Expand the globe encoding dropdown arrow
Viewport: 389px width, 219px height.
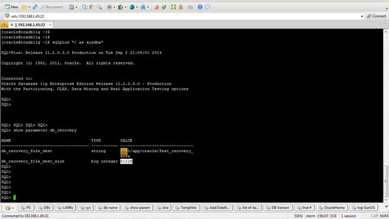tap(137, 7)
